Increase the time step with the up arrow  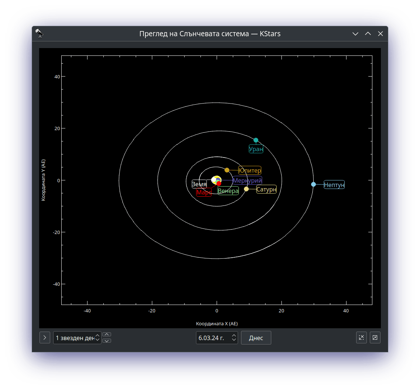[107, 335]
